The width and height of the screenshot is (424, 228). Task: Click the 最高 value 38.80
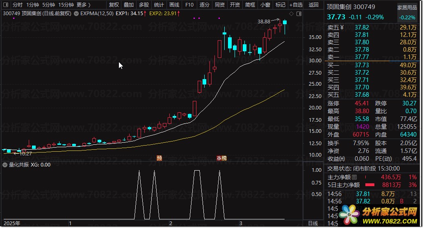[362, 111]
